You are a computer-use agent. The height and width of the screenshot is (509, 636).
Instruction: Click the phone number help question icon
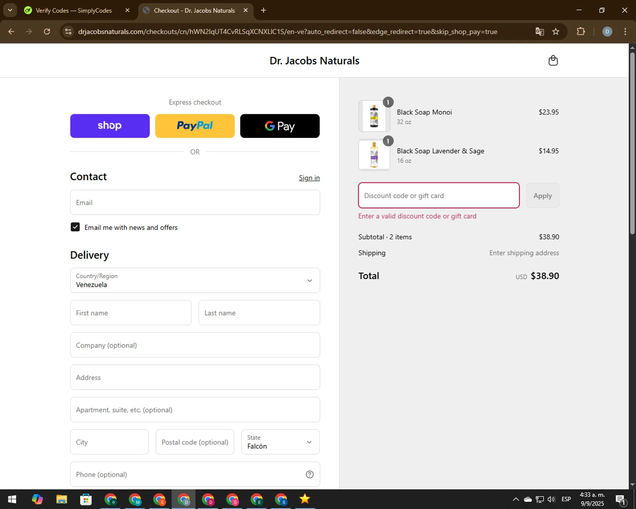[310, 474]
